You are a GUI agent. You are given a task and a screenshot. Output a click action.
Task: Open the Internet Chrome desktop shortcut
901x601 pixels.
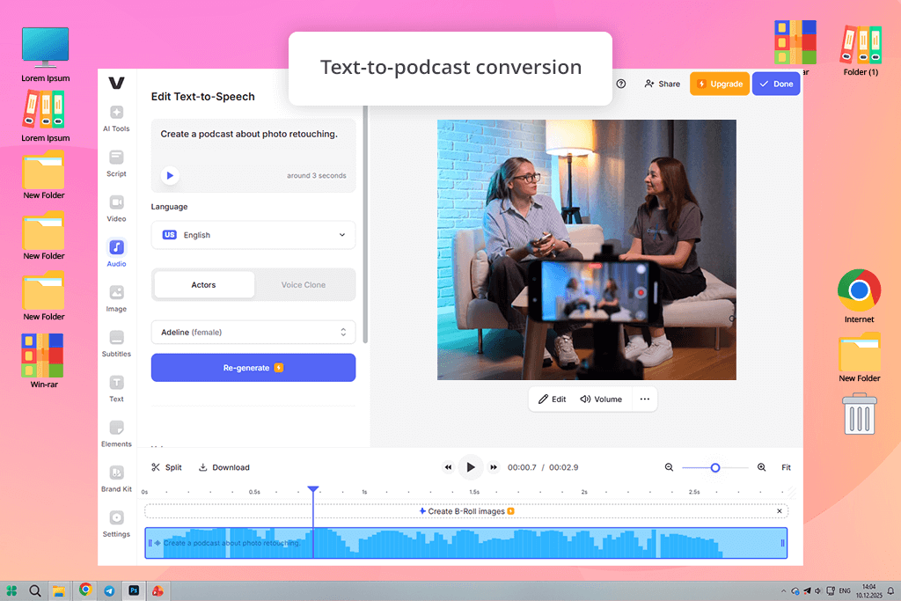click(859, 297)
